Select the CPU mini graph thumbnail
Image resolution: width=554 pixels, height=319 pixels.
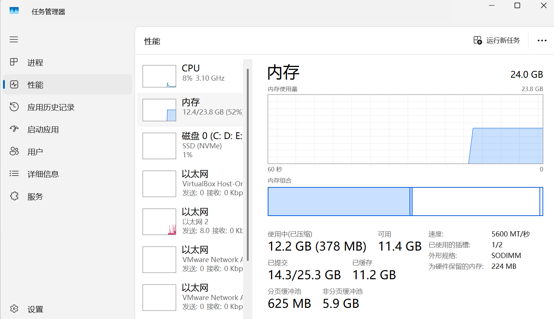pos(159,76)
